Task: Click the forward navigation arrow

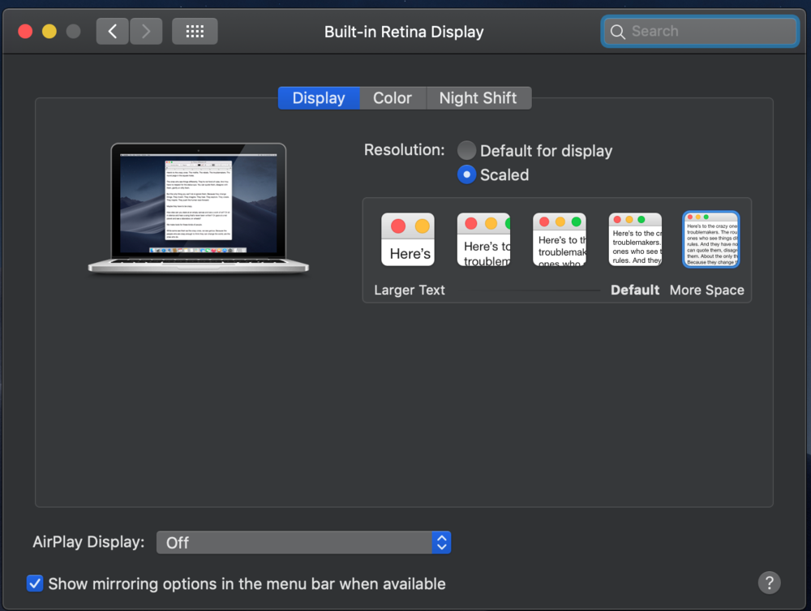Action: 146,32
